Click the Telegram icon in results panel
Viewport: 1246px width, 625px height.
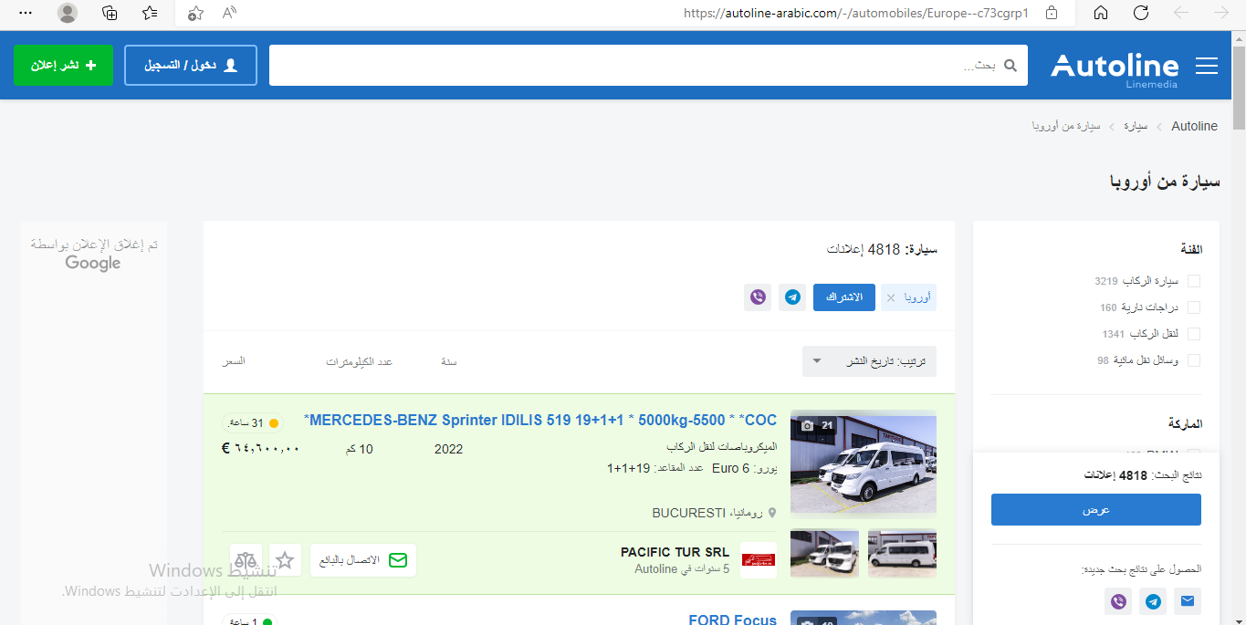coord(1153,601)
